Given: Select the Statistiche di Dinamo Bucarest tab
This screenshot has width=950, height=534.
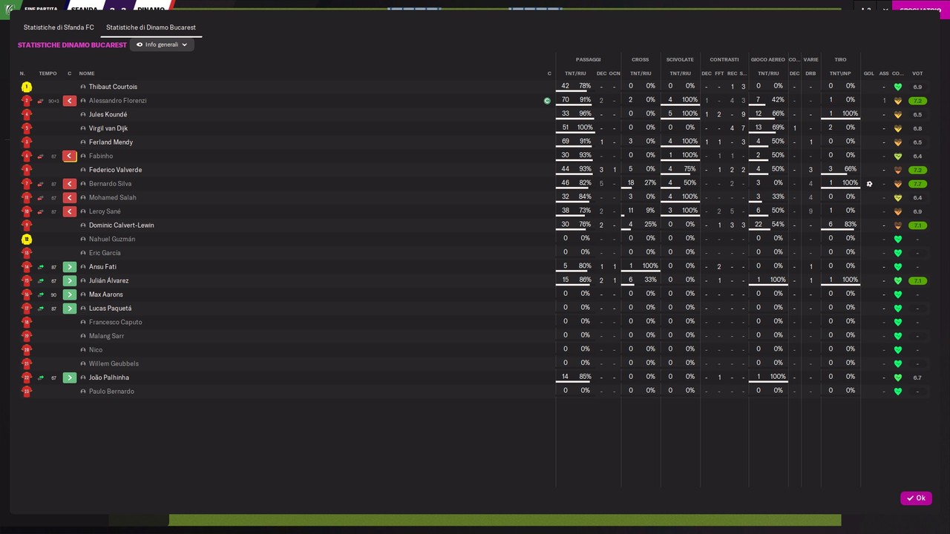Looking at the screenshot, I should click(x=151, y=27).
